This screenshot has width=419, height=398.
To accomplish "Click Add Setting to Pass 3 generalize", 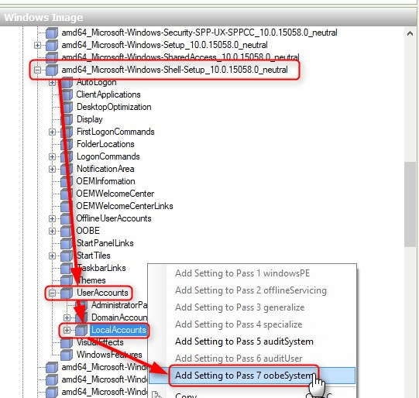I will coord(252,307).
